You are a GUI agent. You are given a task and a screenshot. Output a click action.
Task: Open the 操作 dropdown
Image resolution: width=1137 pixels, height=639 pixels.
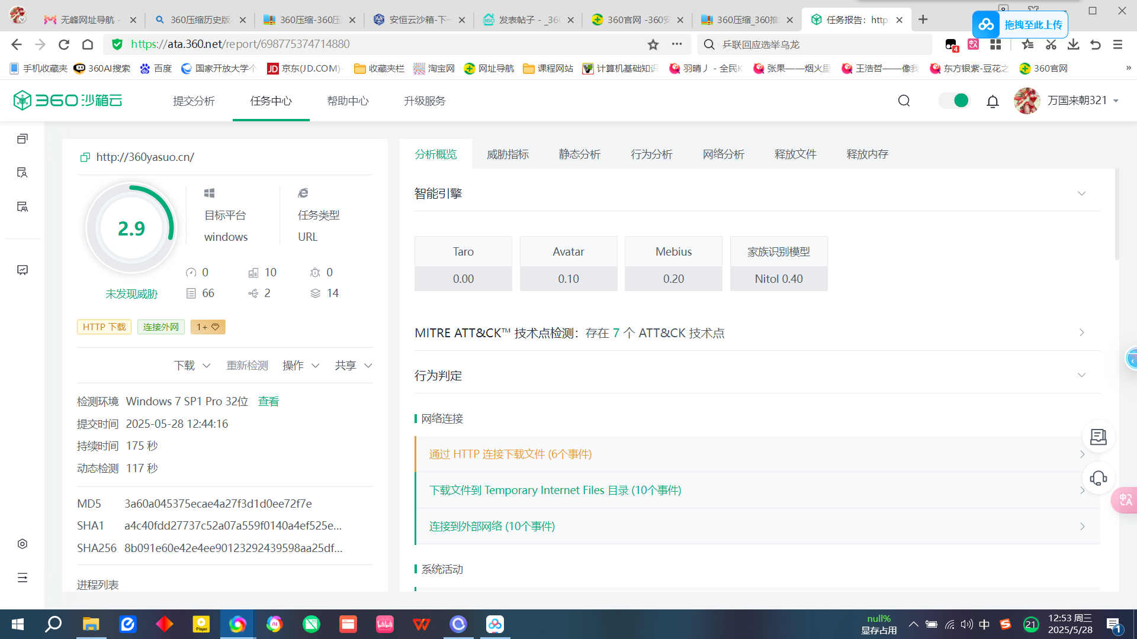pos(301,366)
